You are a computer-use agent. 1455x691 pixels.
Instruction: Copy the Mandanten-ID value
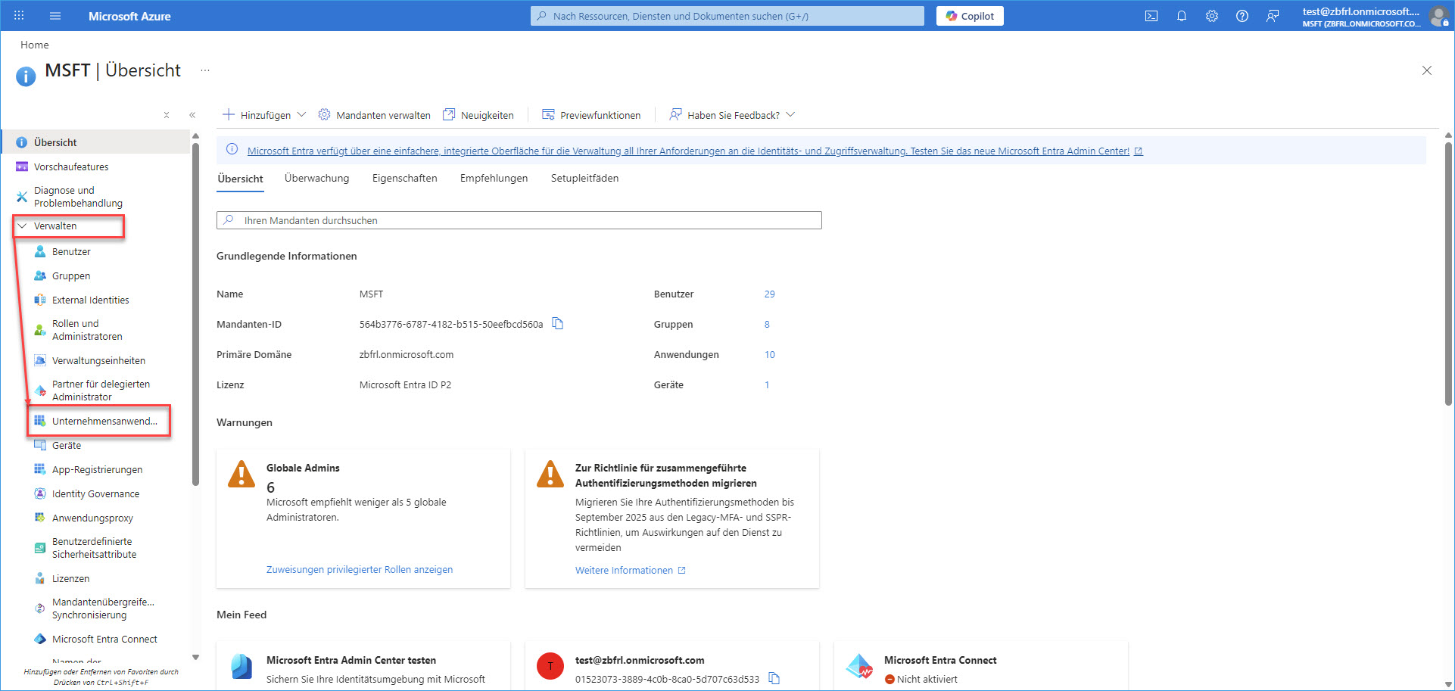558,323
